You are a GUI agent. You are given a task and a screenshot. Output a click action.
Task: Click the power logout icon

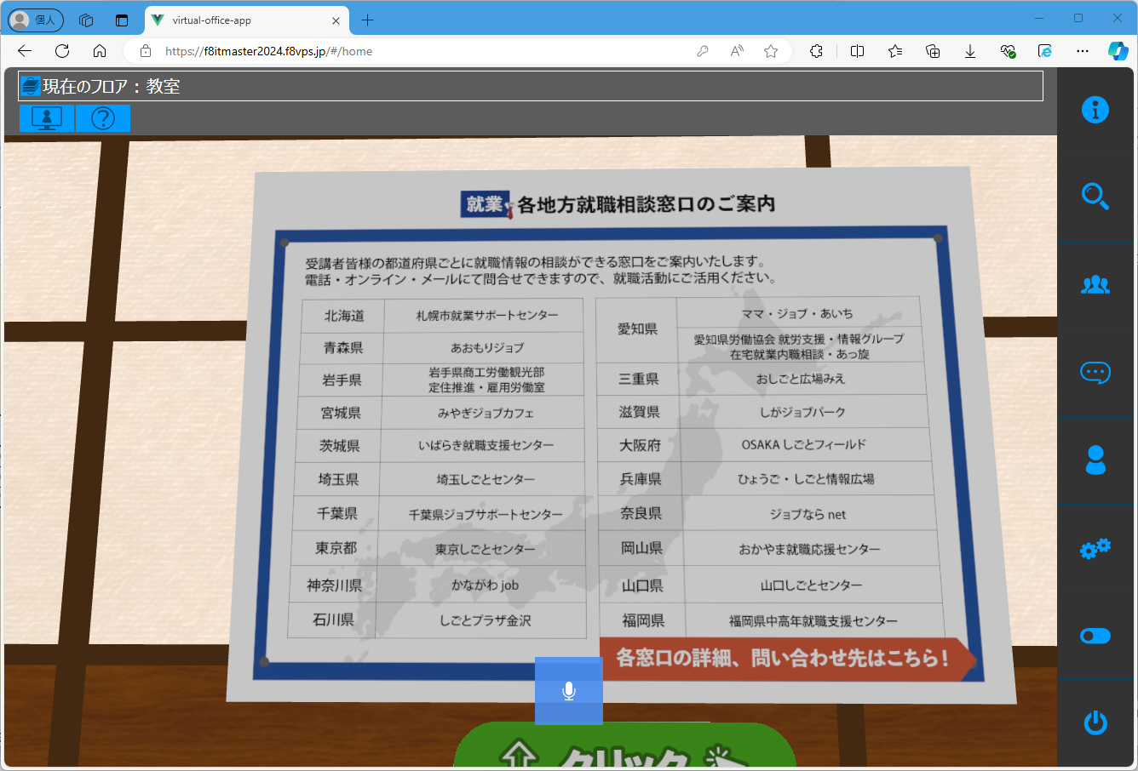[x=1095, y=723]
